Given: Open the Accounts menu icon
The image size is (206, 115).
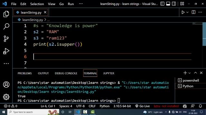Looking at the screenshot, I should 6,84.
